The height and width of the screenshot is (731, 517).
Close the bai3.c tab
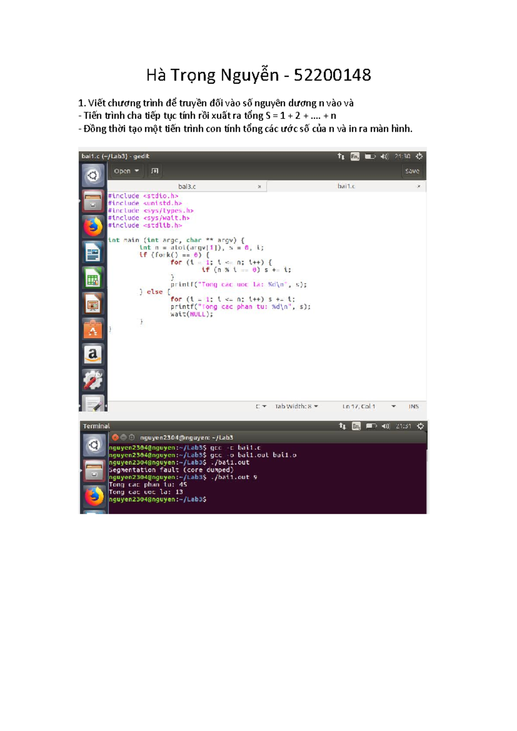[x=259, y=187]
